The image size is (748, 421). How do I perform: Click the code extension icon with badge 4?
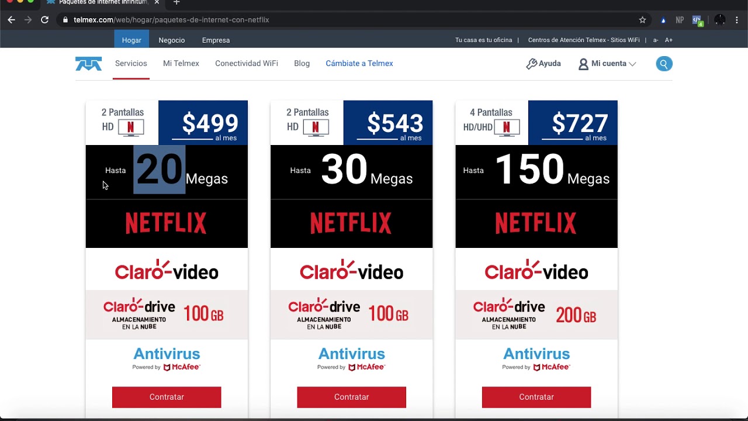pos(697,20)
